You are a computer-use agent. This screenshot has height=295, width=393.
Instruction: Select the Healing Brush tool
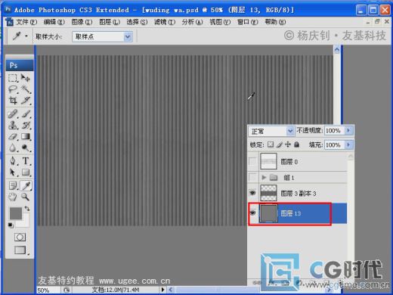tap(13, 114)
